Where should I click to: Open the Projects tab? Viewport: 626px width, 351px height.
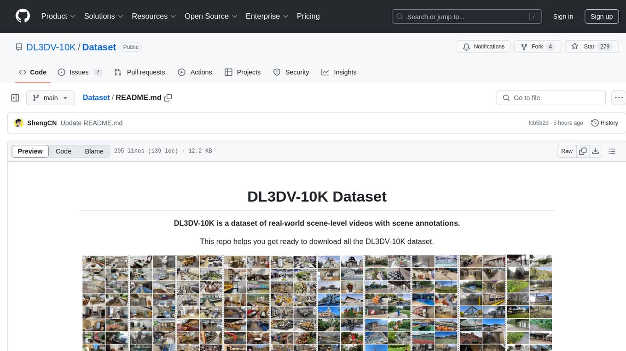coord(243,72)
